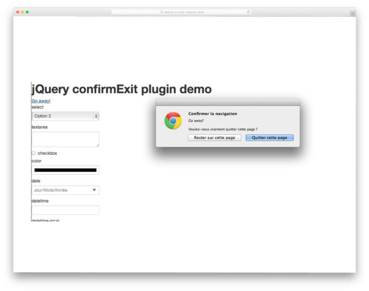
Task: Click the yellow minimize window button
Action: click(x=22, y=12)
